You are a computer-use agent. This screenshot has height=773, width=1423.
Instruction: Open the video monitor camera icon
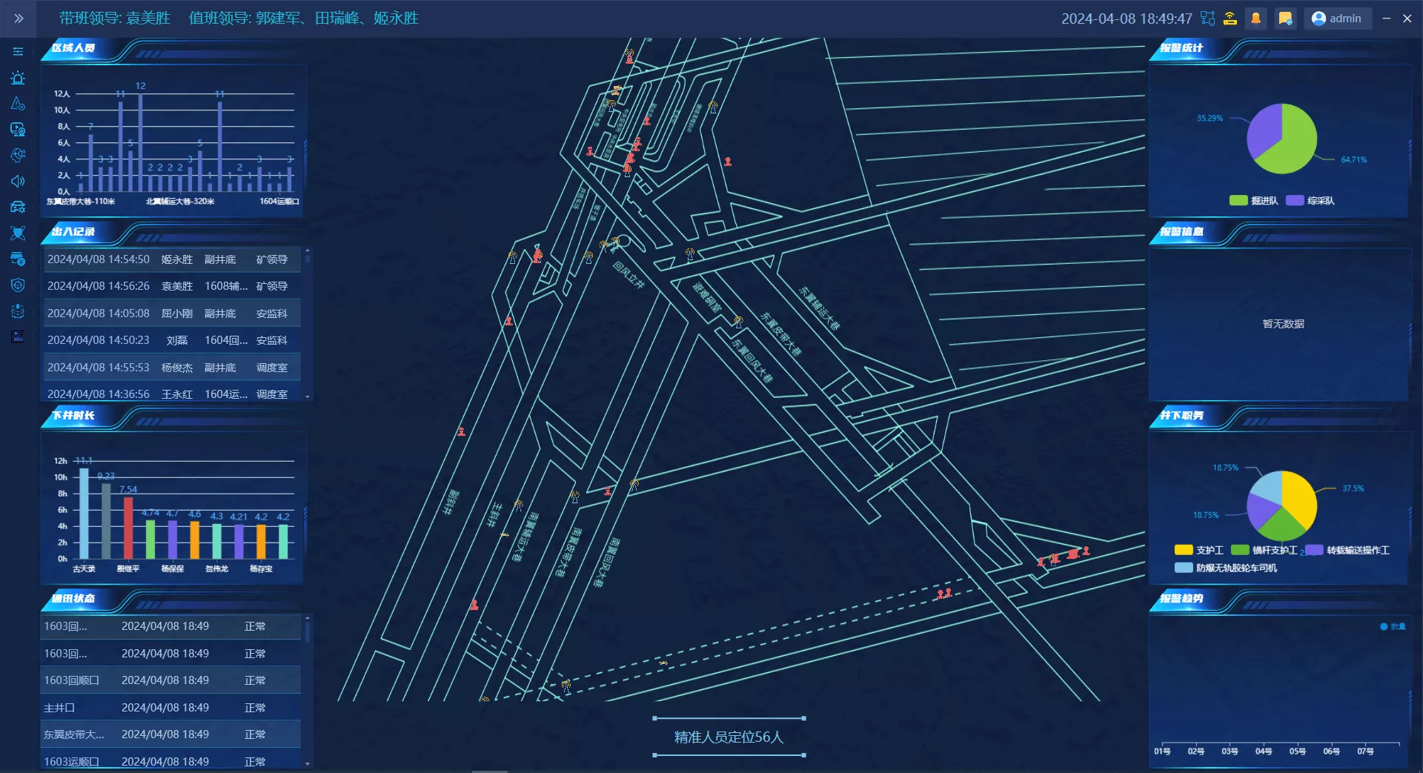tap(18, 130)
